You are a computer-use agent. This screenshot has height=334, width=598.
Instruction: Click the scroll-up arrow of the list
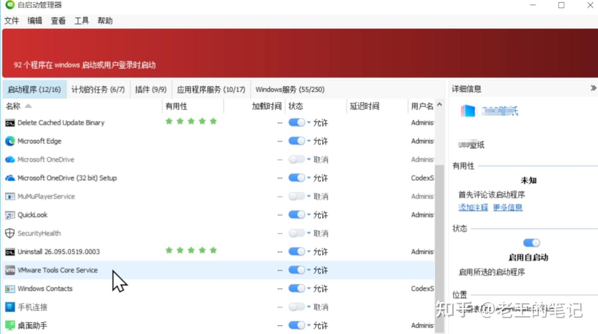(x=439, y=105)
